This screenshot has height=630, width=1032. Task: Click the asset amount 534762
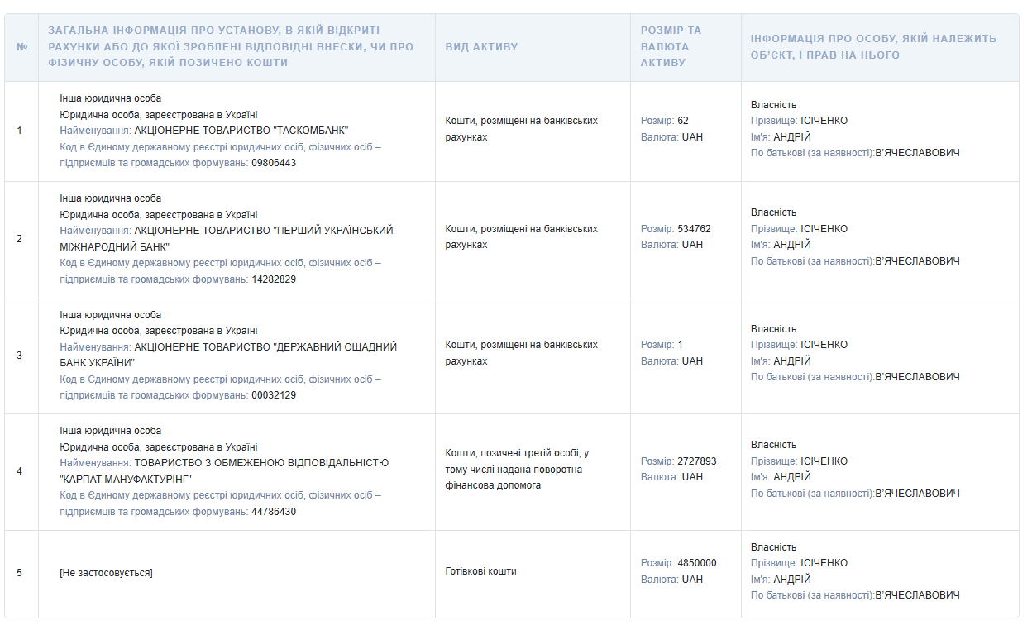point(694,229)
